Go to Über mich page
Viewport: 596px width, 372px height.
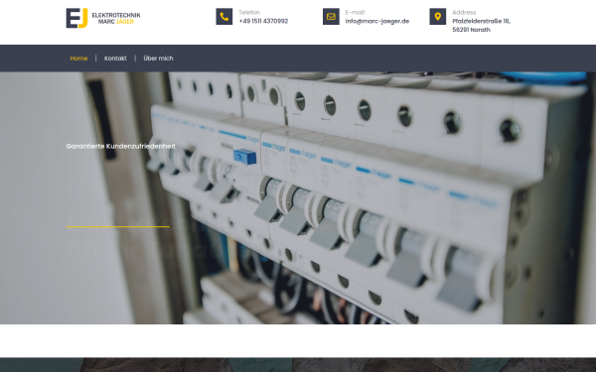158,59
